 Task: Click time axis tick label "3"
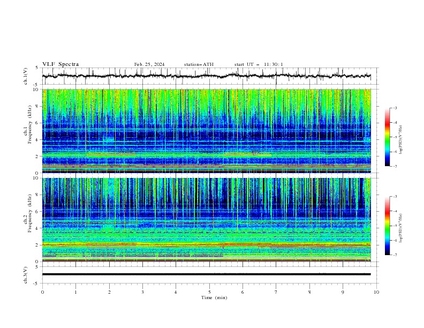click(x=142, y=292)
